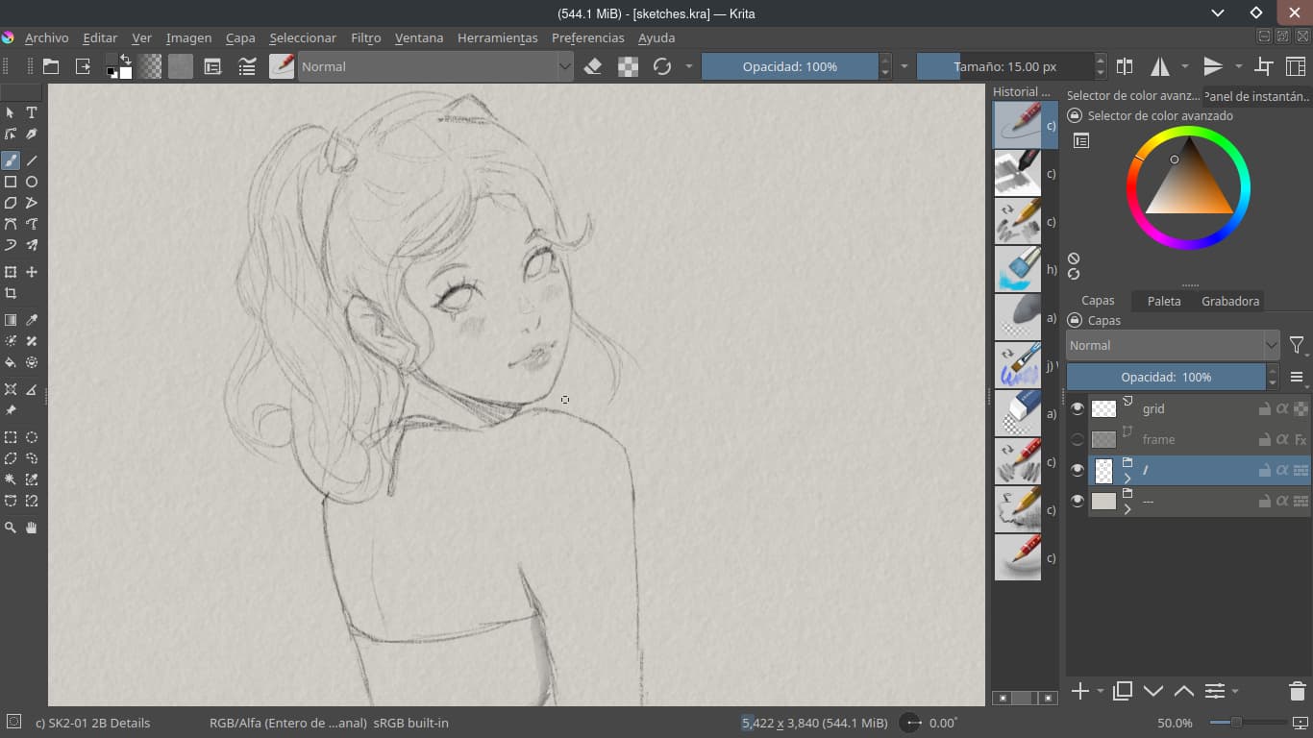Duplicate layer using the copy icon
This screenshot has height=738, width=1313.
tap(1122, 691)
